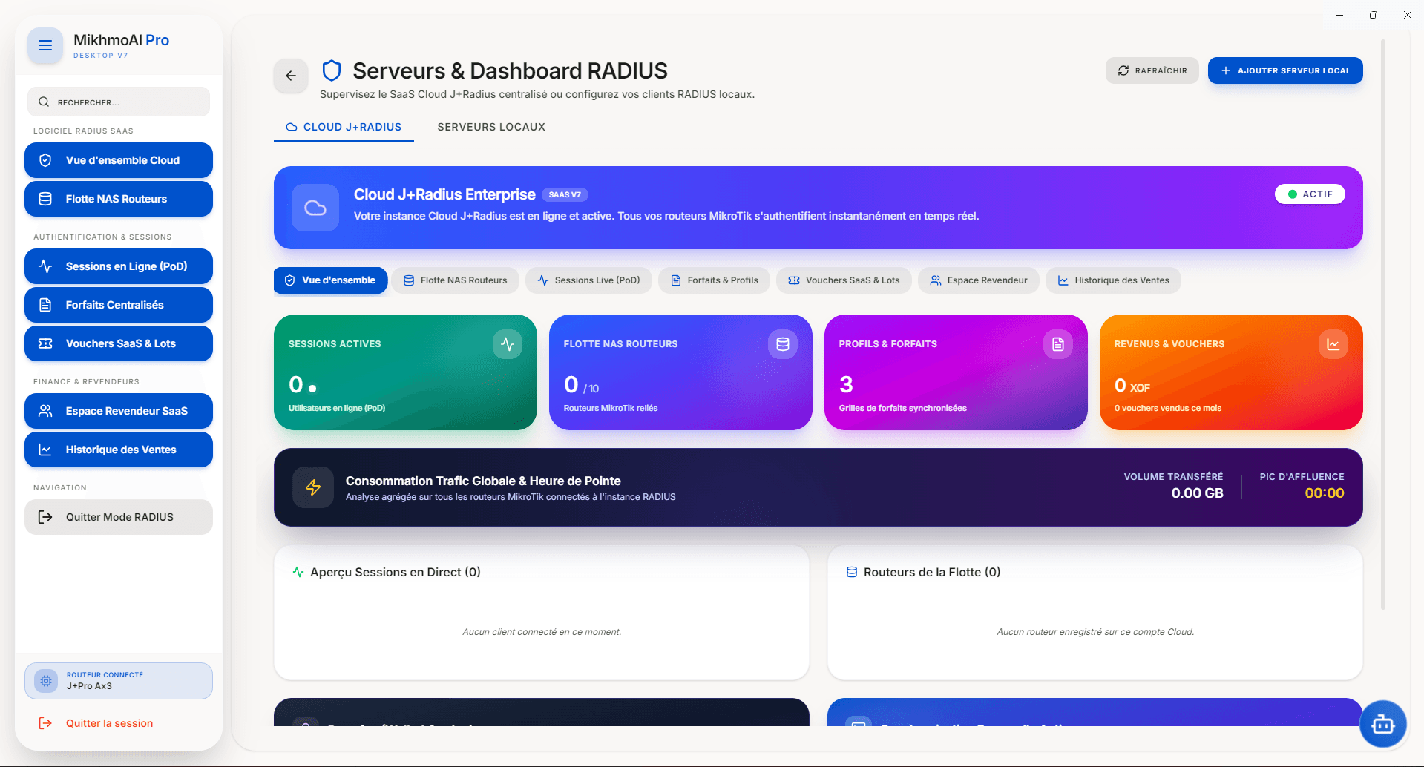Open Flotte NAS Routeurs in sidebar

119,199
